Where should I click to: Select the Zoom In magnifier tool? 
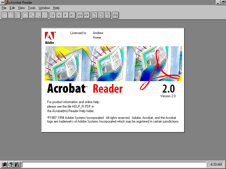32,15
